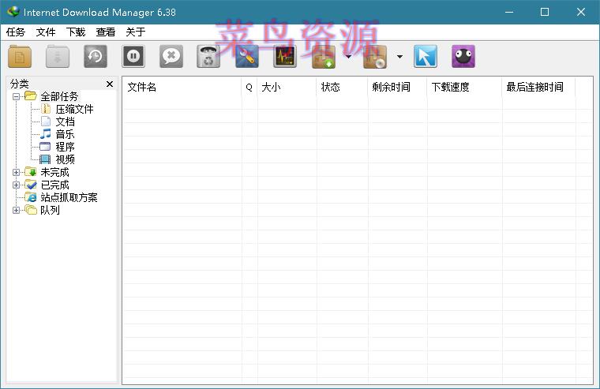This screenshot has height=389, width=600.
Task: Click the Stop All pause icon
Action: tap(133, 57)
